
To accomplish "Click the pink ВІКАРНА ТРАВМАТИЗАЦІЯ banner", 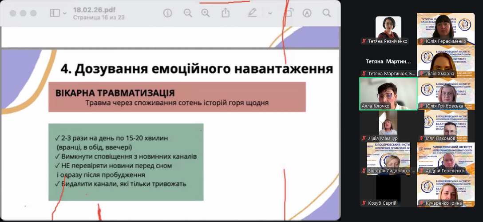I will [x=177, y=97].
